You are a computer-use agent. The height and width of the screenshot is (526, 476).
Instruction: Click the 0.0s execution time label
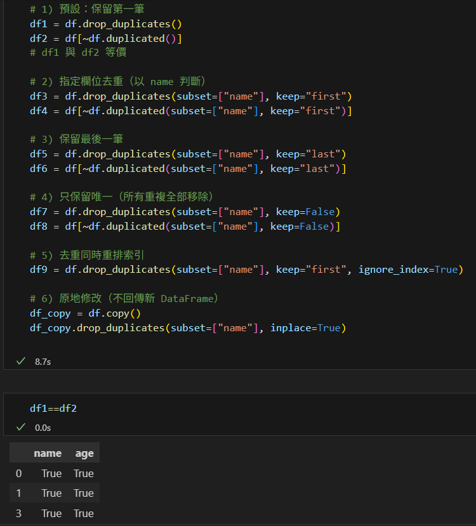[43, 428]
